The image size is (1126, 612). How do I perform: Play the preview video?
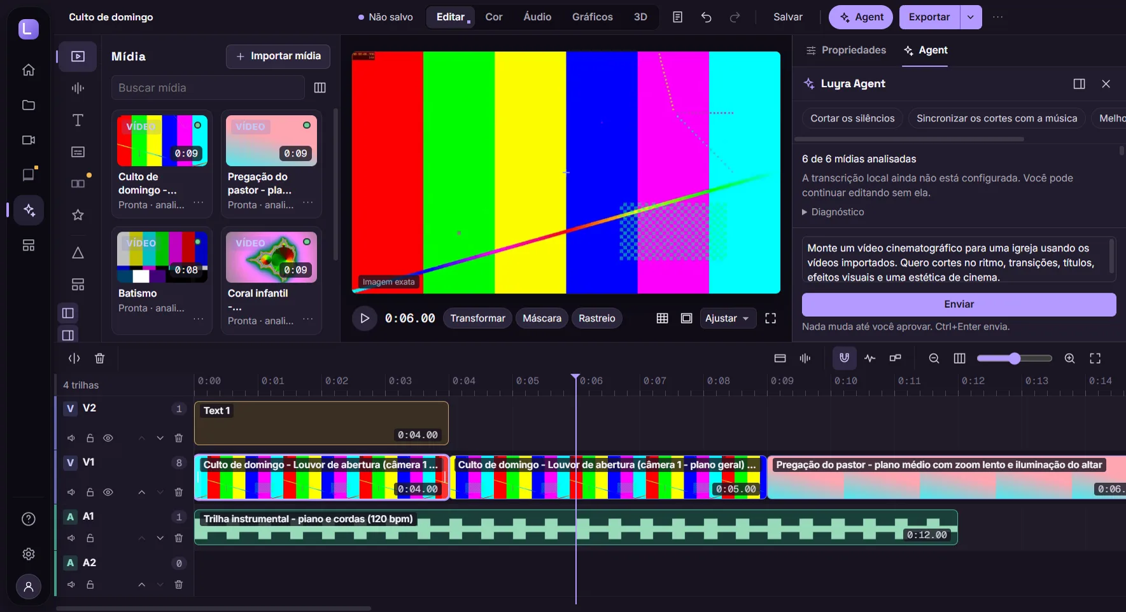(364, 318)
